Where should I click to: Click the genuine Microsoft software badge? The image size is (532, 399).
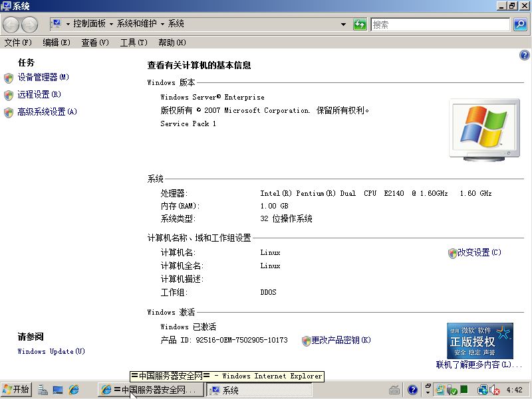click(479, 341)
